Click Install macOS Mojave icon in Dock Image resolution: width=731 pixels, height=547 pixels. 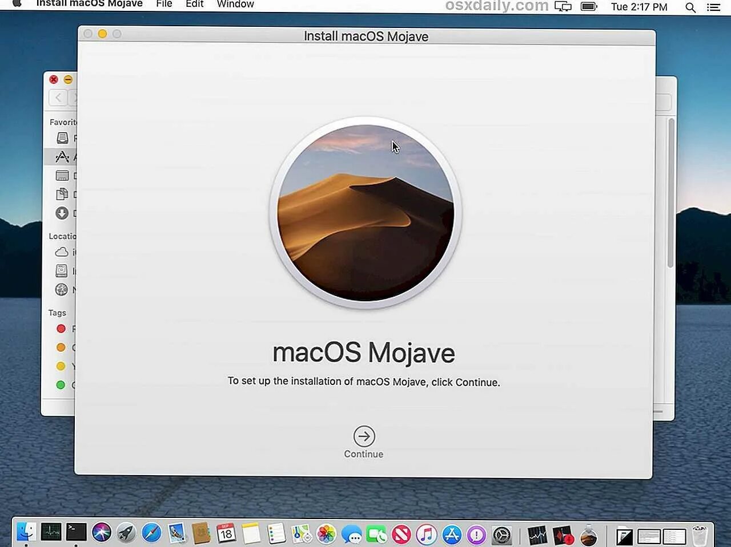[588, 535]
